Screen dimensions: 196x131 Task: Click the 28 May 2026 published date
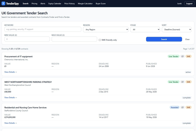tap(151, 92)
